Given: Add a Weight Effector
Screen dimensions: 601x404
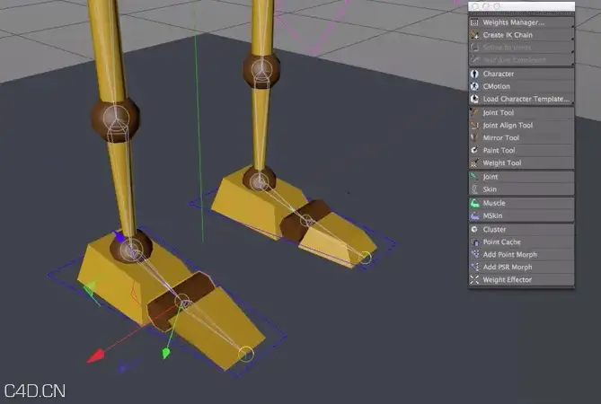Looking at the screenshot, I should point(521,280).
